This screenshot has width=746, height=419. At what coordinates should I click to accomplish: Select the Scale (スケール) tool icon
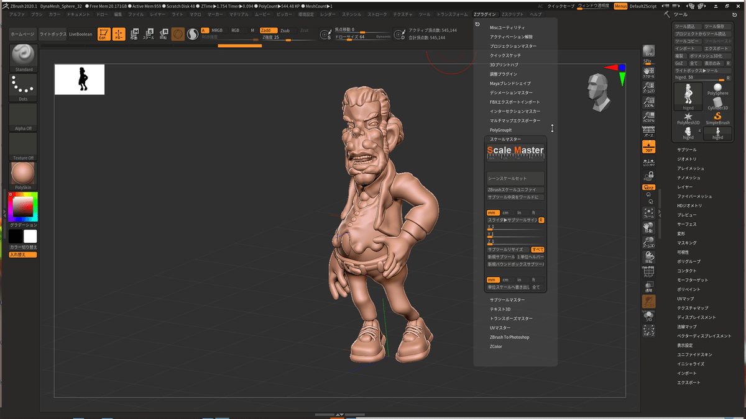click(149, 34)
